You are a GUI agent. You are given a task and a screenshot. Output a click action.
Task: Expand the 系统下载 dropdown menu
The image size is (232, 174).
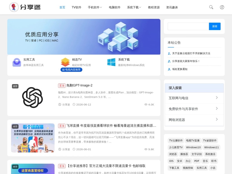(134, 7)
